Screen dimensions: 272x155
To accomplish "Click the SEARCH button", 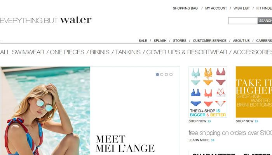I will (x=265, y=21).
